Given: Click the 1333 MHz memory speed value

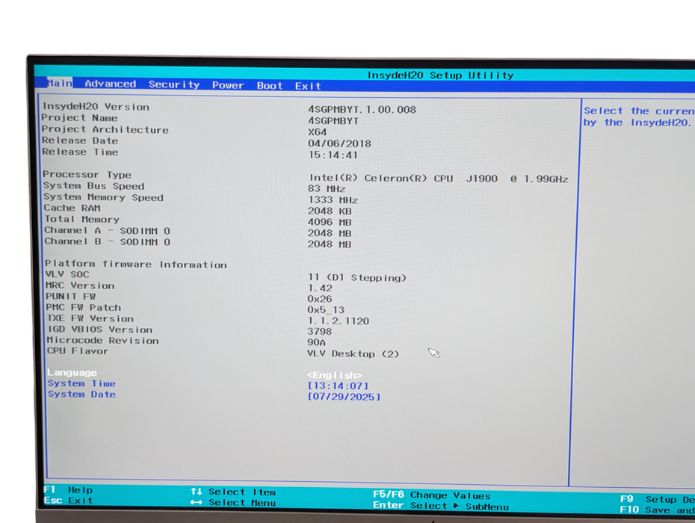Looking at the screenshot, I should 333,200.
